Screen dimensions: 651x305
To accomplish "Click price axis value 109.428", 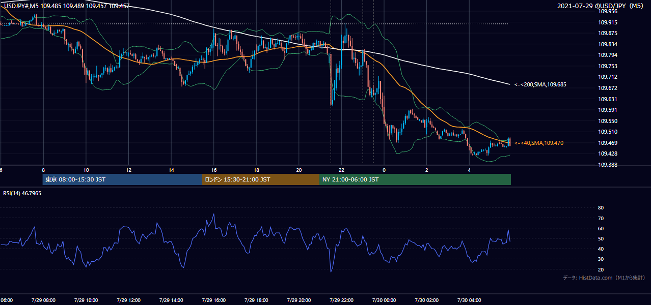I will (608, 154).
